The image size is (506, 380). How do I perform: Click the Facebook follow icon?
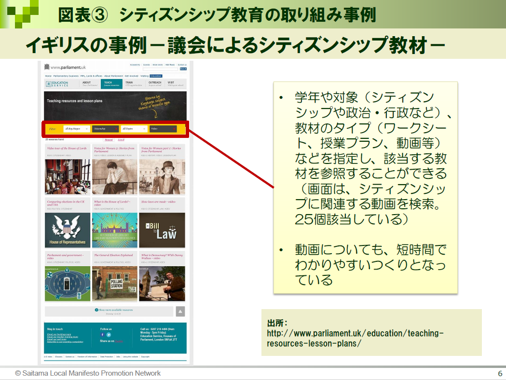click(x=102, y=334)
